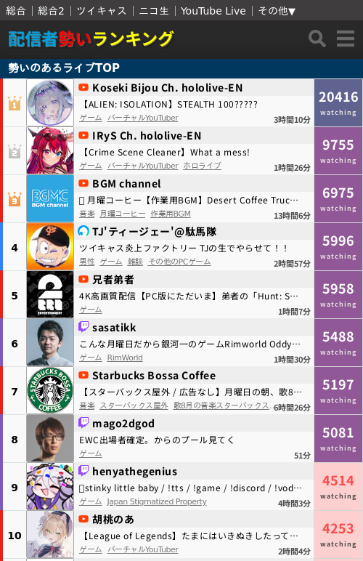Click Twitch icon beside henyathegenius
This screenshot has height=561, width=363.
[83, 470]
